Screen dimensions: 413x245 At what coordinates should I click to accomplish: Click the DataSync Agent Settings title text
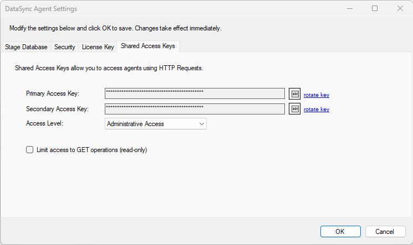[41, 9]
